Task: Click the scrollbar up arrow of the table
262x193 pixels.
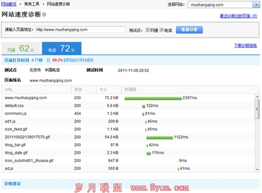Action: pos(257,96)
